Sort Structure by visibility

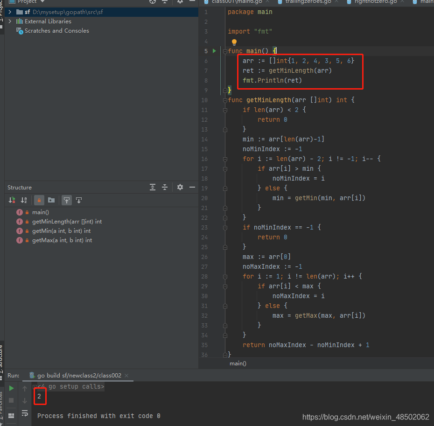(x=12, y=200)
